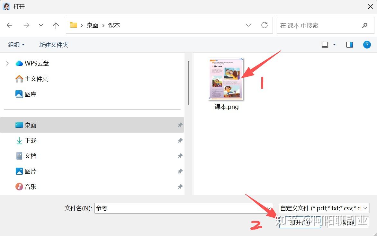Expand the WPS云盘 tree node
Screen dimensions: 377x236
pos(7,63)
